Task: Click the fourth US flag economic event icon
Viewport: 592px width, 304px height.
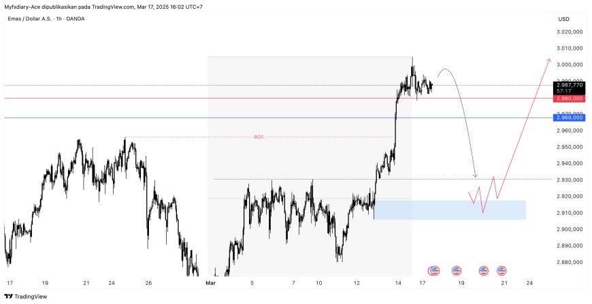Action: (x=502, y=270)
